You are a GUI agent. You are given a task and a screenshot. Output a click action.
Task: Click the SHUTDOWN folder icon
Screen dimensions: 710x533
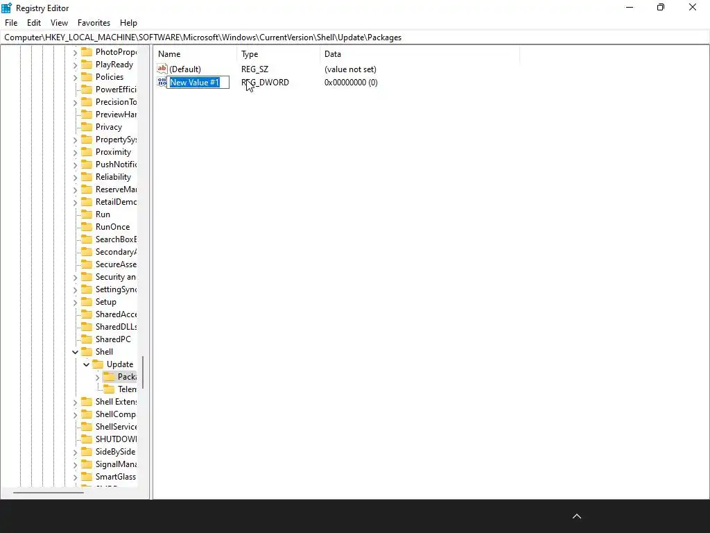click(x=87, y=439)
